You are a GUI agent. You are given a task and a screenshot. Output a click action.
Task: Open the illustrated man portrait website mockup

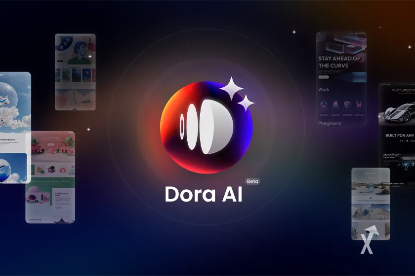[75, 72]
